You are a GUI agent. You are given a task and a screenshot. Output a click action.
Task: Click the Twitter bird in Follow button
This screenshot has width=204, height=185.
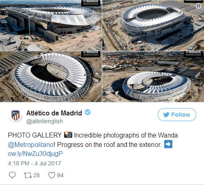(x=166, y=115)
